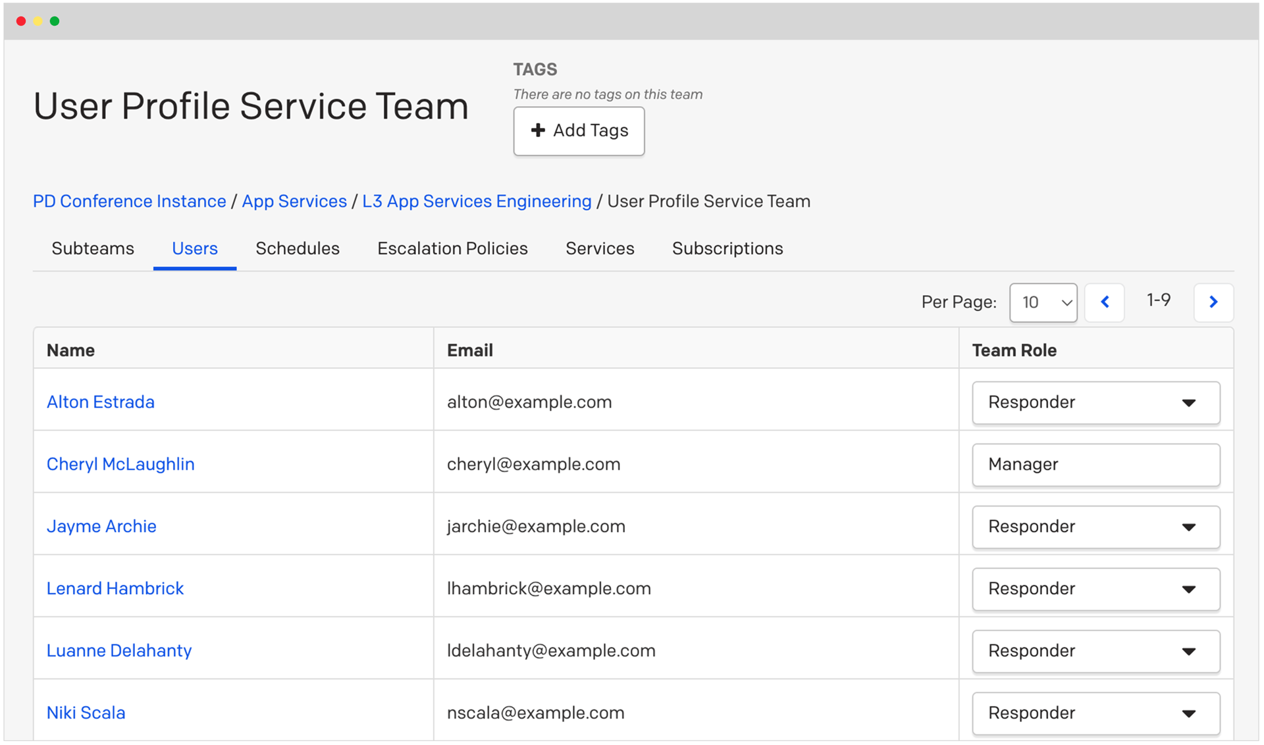Go to the next page of users

1213,302
